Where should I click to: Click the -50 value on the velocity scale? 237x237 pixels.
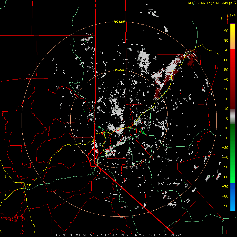(225, 167)
